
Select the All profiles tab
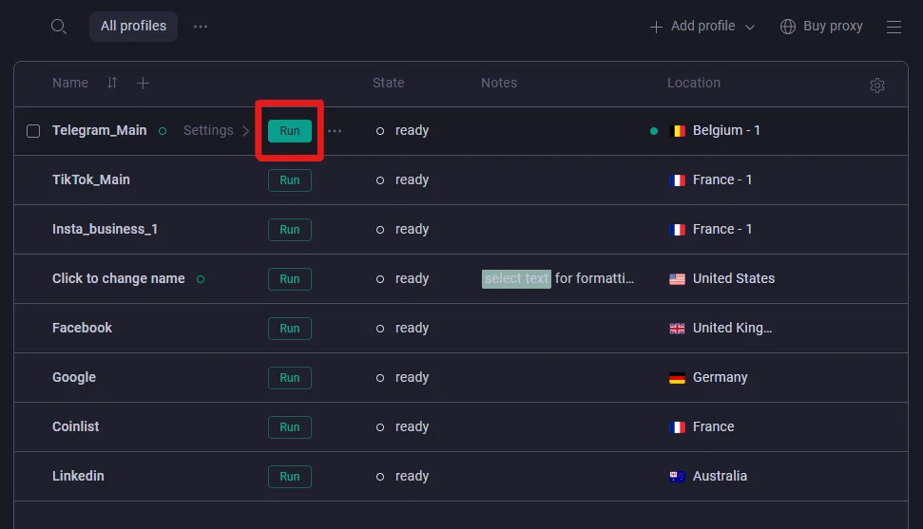coord(133,27)
